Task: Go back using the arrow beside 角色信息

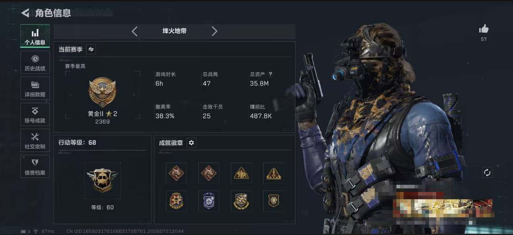Action: [x=25, y=13]
